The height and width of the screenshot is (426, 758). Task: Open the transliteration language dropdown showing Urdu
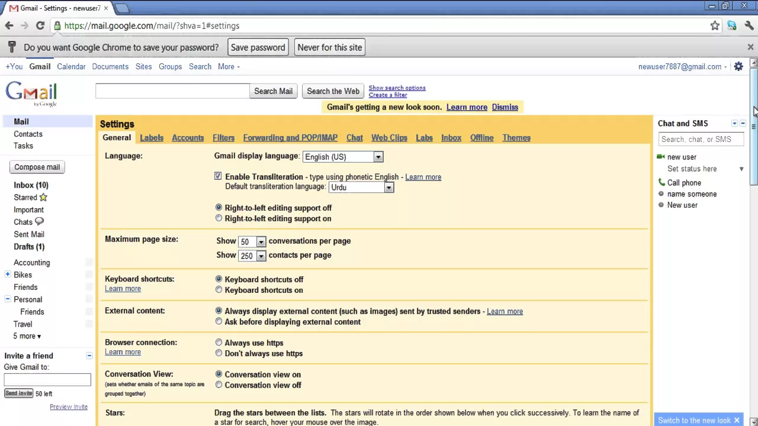(x=361, y=187)
